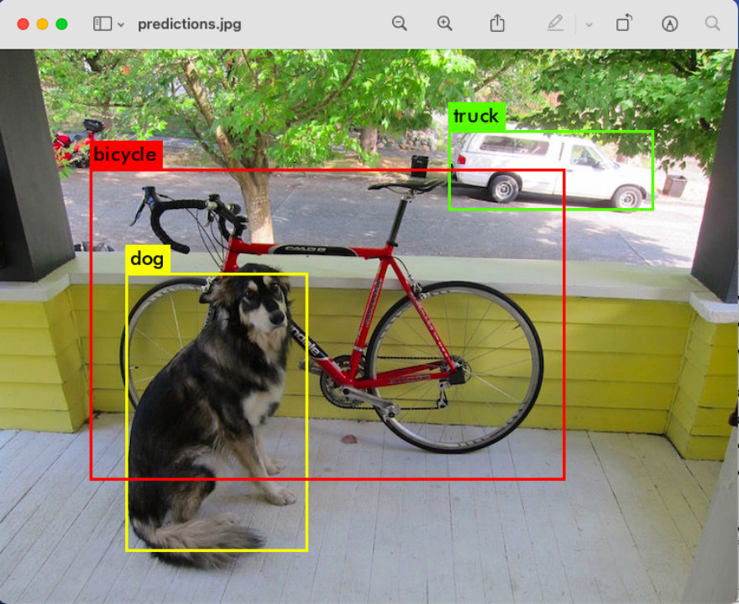Toggle the sidebar view button
Viewport: 739px width, 604px height.
(102, 23)
